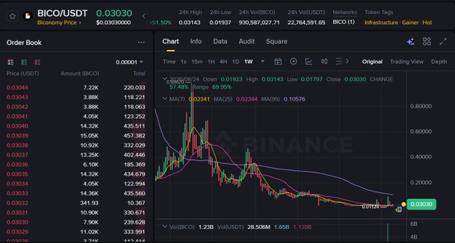Select the 1W chart interval
This screenshot has height=243, width=455.
248,62
